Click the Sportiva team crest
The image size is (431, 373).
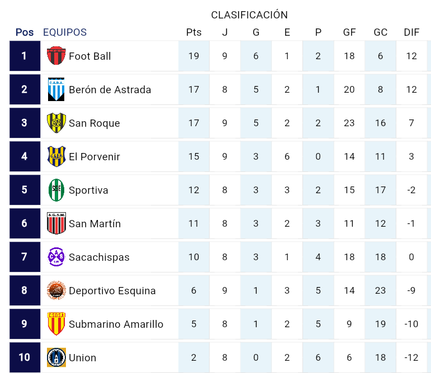click(56, 190)
